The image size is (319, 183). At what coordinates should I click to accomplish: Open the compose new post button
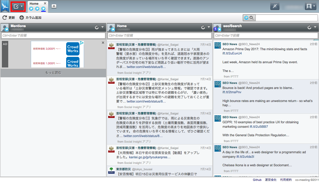(x=16, y=6)
